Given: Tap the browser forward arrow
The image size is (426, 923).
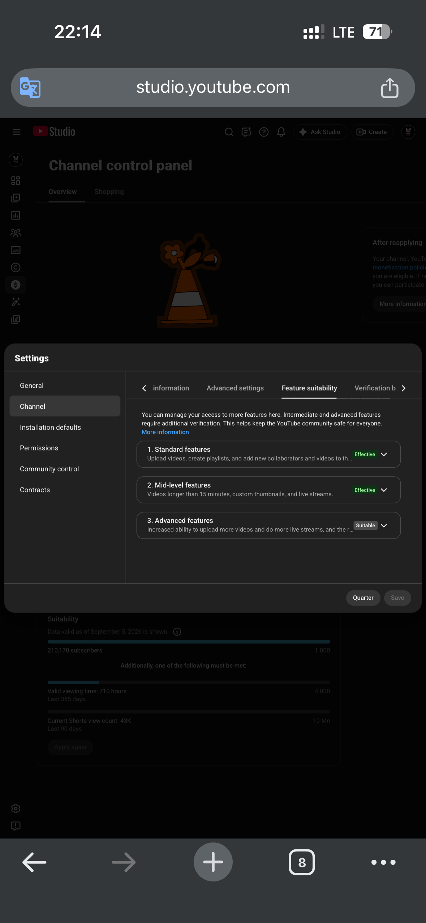Looking at the screenshot, I should (x=124, y=862).
